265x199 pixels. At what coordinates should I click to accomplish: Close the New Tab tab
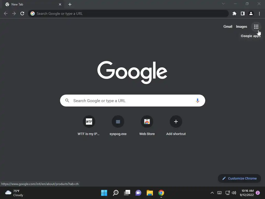[60, 4]
